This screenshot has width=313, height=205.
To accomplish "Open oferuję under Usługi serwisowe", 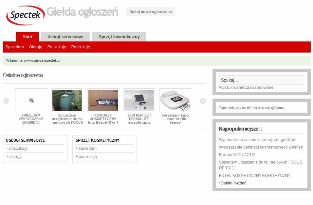I will pos(15,157).
